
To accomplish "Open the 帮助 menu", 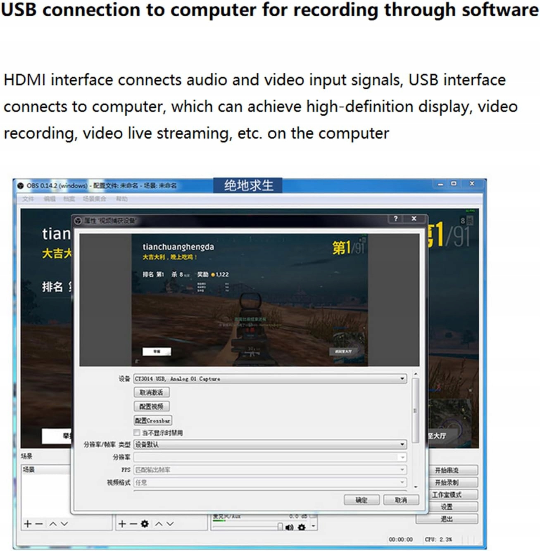I will tap(122, 199).
